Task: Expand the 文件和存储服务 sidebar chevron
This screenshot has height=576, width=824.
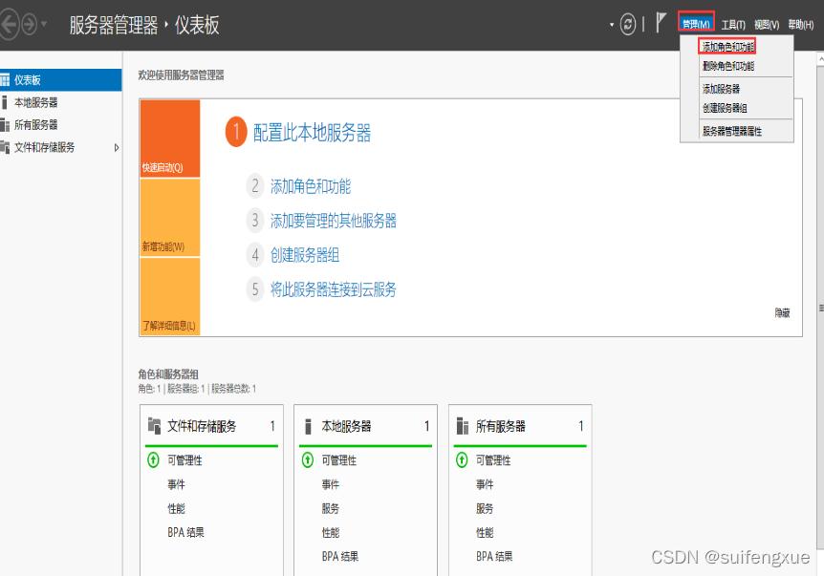Action: pyautogui.click(x=115, y=147)
